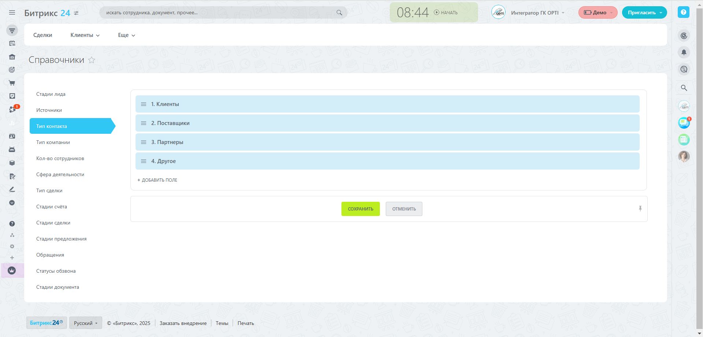Screen dimensions: 703x337
Task: Open the help question icon in left sidebar
Action: [x=12, y=224]
